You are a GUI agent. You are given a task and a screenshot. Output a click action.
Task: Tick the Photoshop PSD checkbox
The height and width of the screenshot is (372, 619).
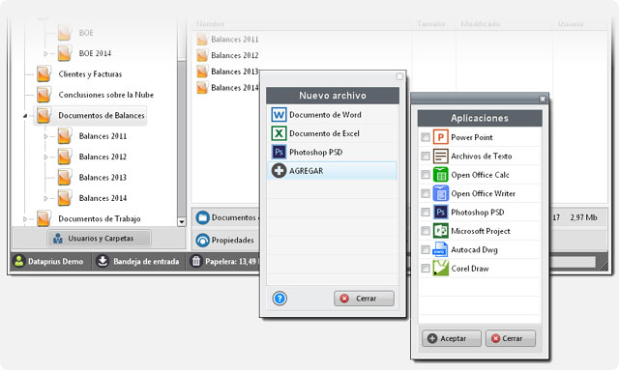[426, 213]
